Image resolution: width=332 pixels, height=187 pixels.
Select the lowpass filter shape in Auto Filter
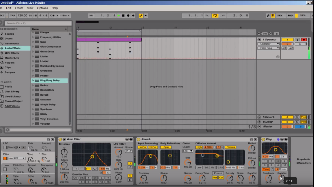[75, 169]
